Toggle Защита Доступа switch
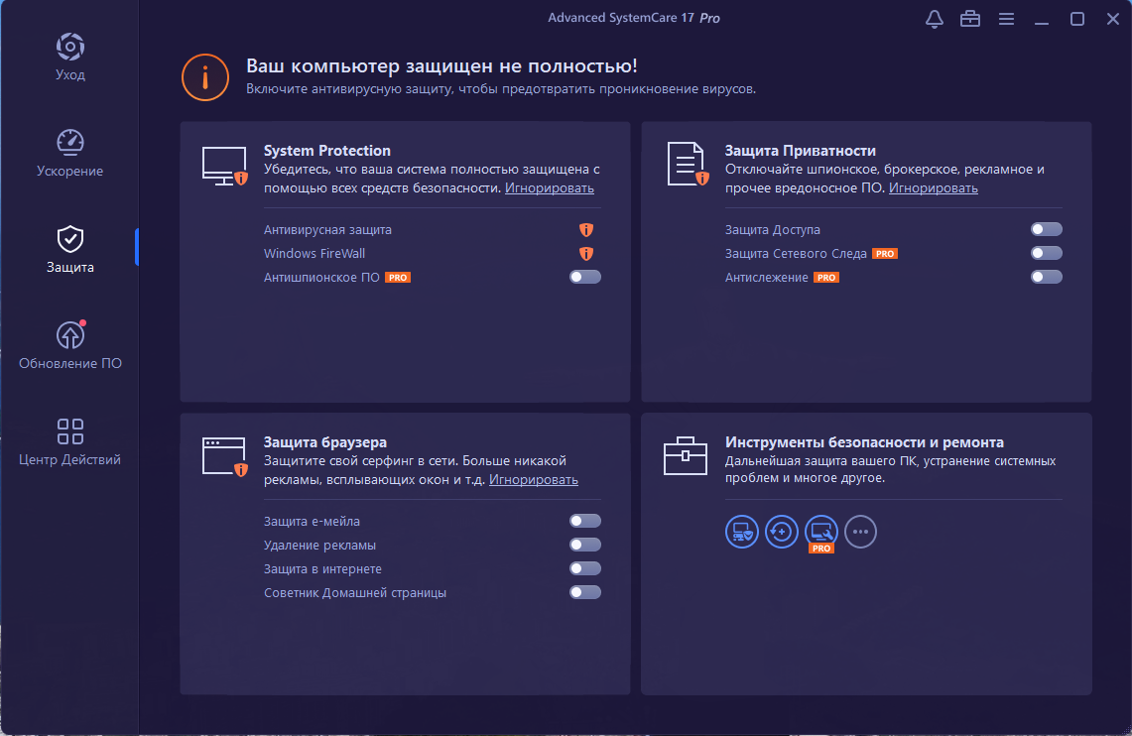The image size is (1132, 736). 1046,229
